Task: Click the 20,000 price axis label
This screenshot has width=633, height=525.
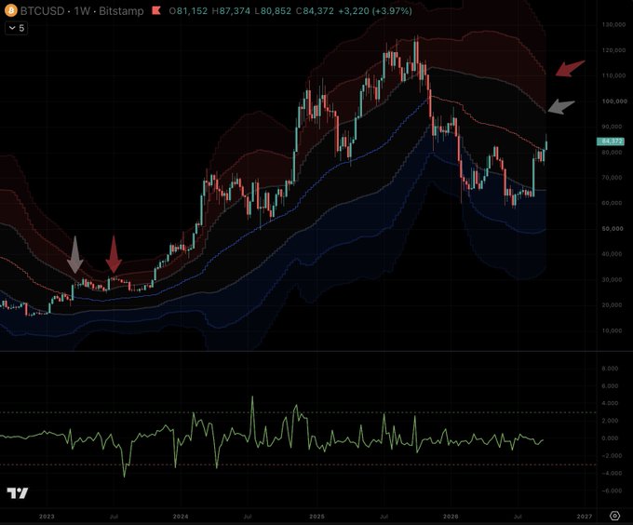Action: 612,305
